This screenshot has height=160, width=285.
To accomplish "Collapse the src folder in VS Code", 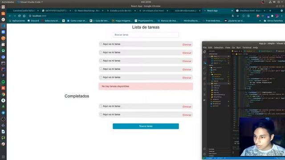I will click(x=213, y=72).
